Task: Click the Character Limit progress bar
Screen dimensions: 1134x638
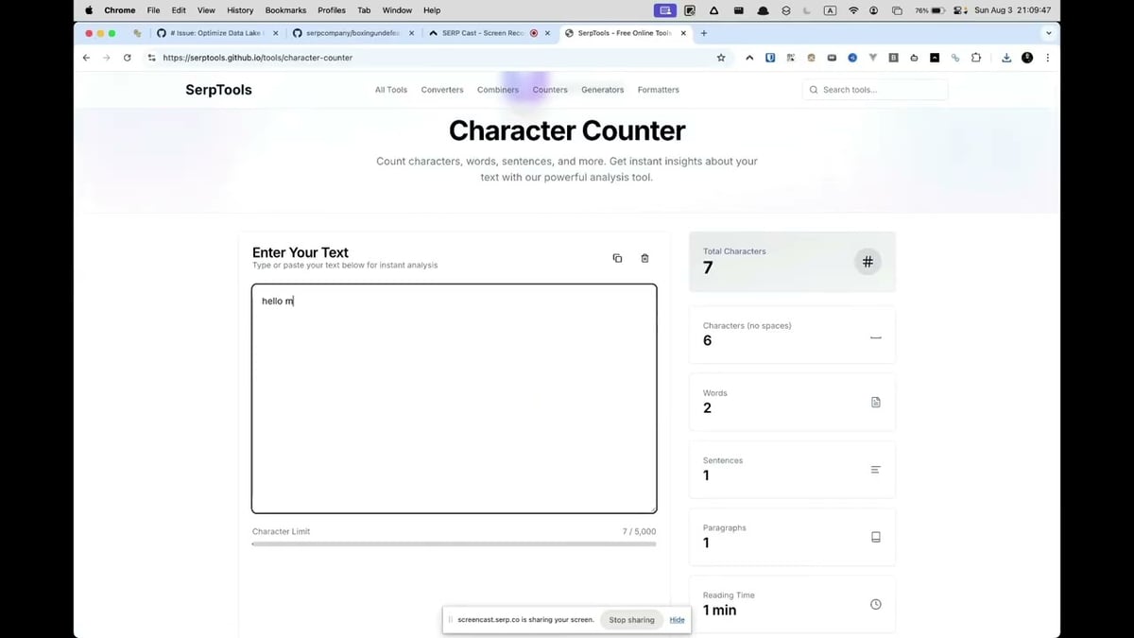Action: click(454, 543)
